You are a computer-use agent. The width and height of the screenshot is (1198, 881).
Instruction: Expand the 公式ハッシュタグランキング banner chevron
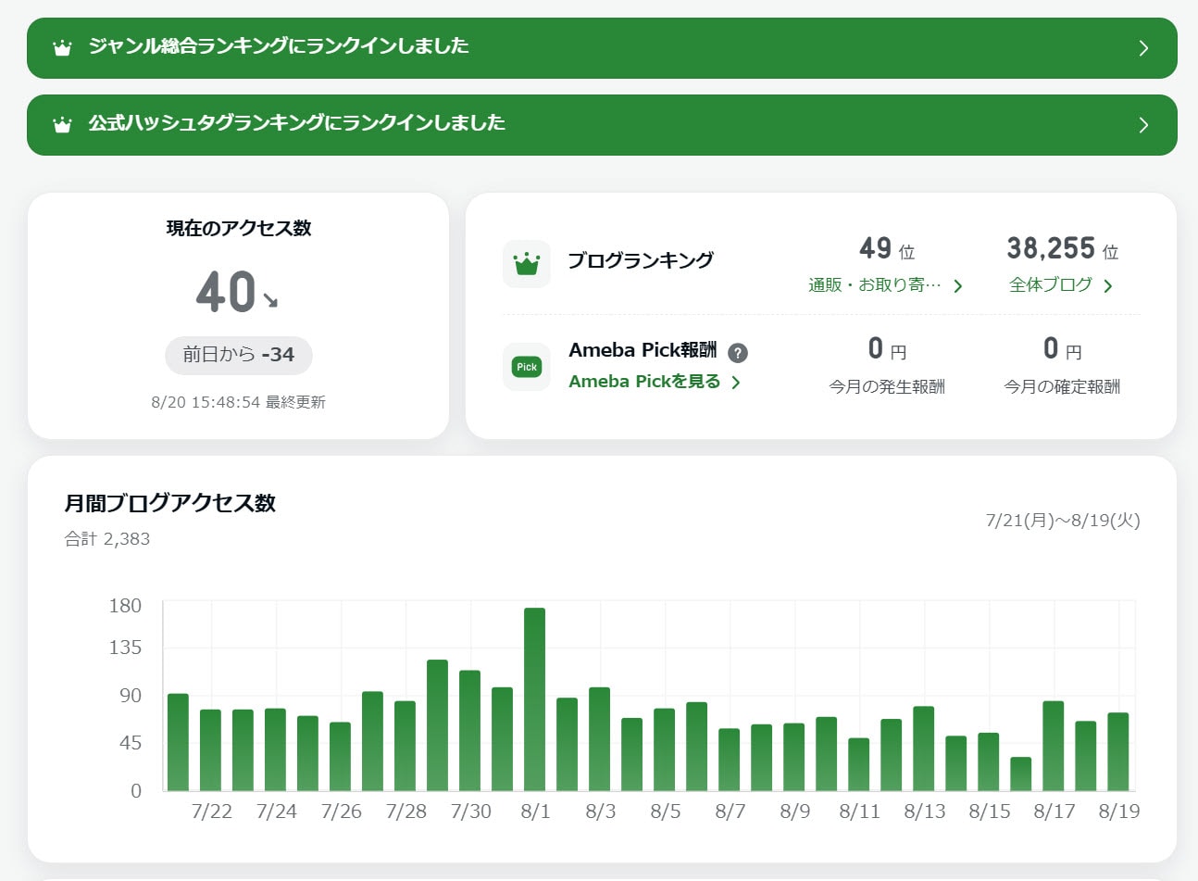1143,125
